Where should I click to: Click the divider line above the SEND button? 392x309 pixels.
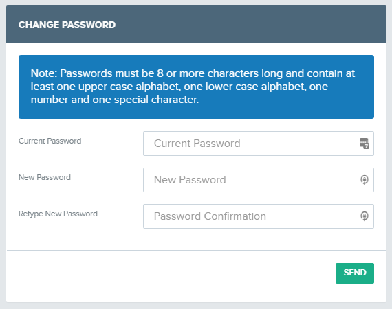[x=196, y=250]
